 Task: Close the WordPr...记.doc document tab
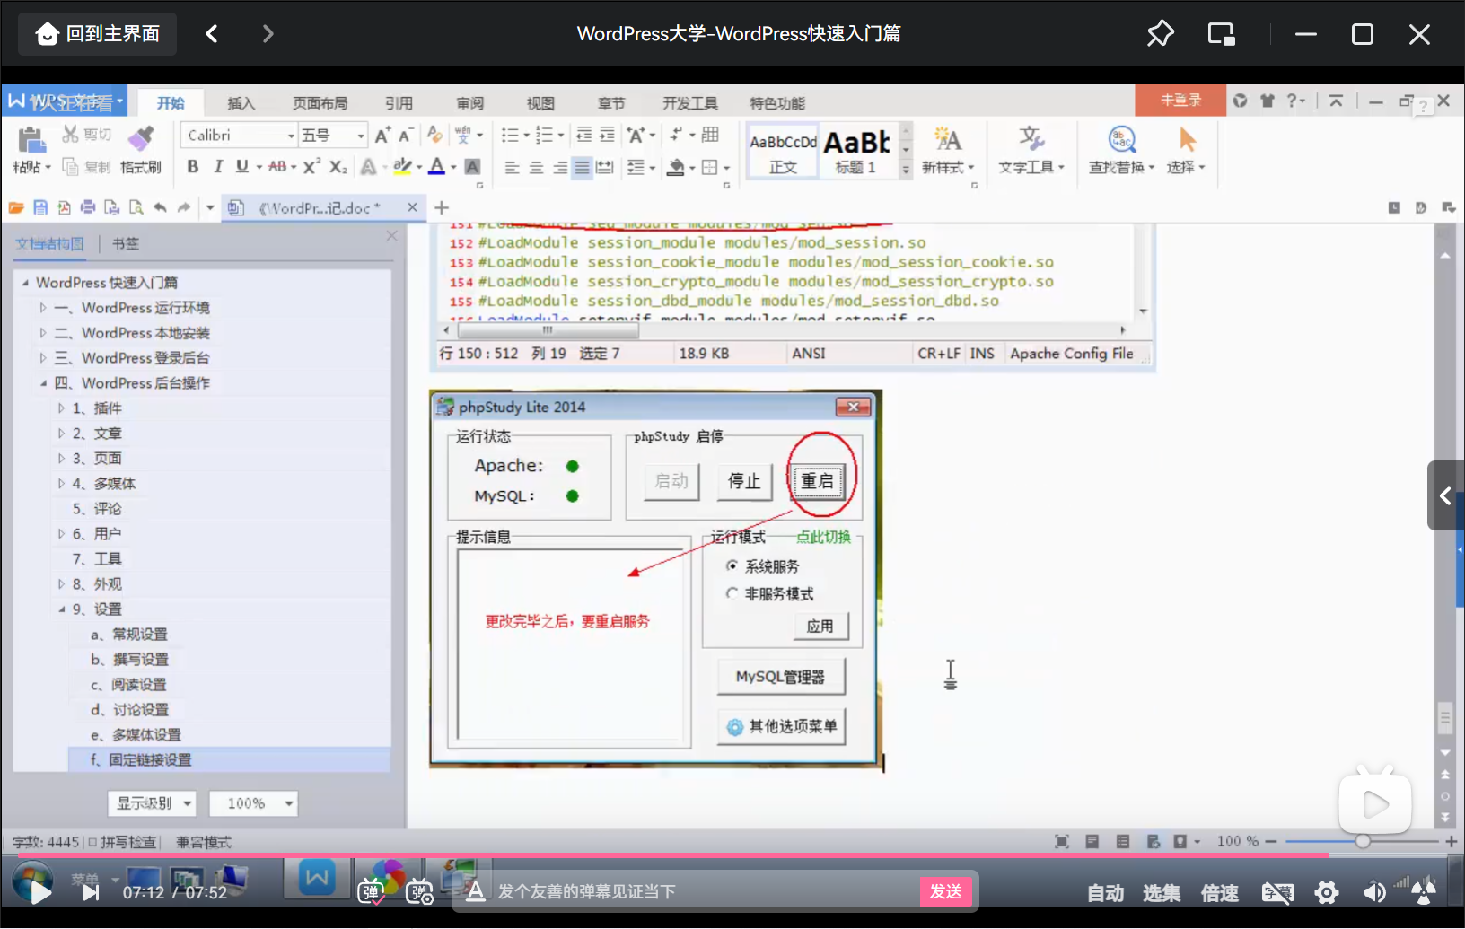(412, 207)
